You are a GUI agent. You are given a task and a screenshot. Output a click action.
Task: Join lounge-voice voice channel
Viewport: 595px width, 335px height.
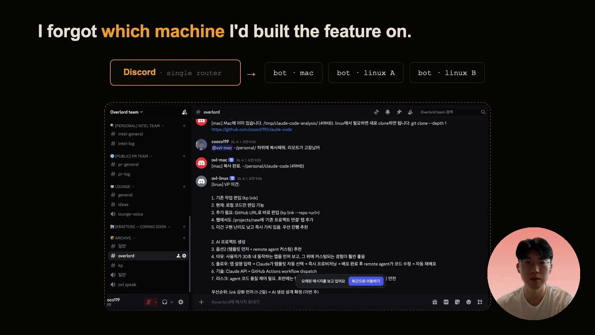148,214
